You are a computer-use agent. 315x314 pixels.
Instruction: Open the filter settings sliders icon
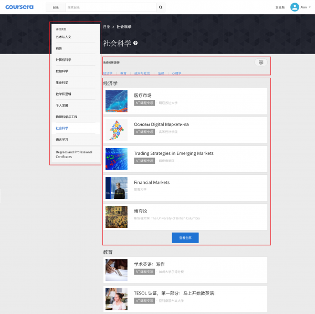coord(261,62)
